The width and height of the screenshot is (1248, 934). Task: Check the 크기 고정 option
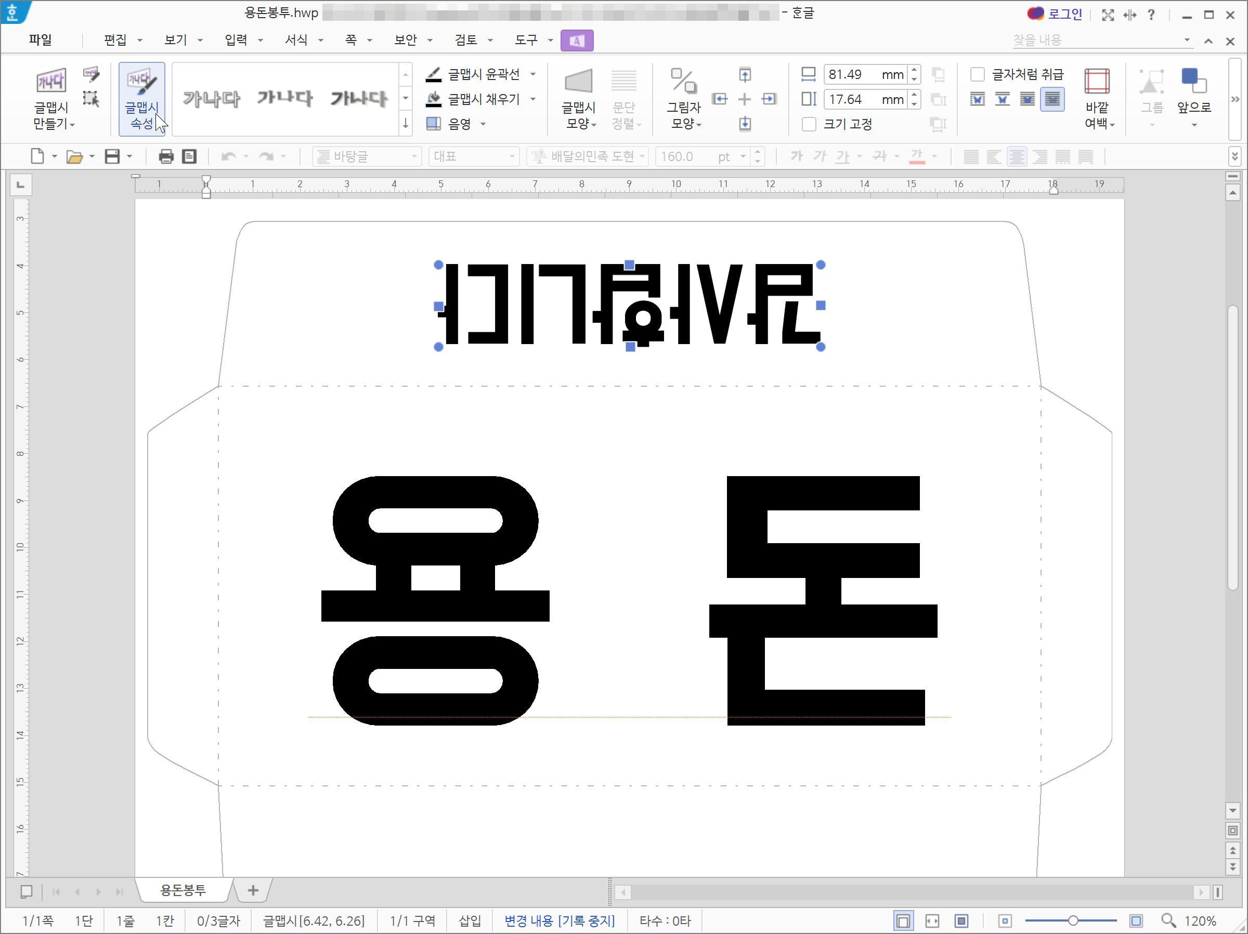(809, 124)
